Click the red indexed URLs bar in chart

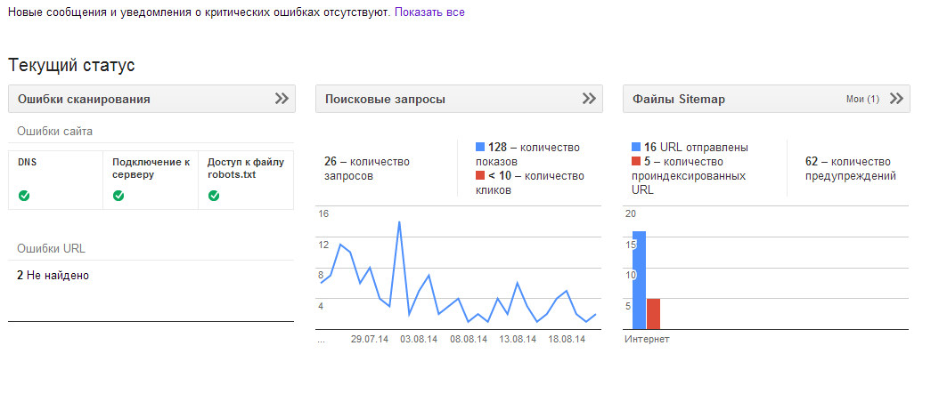coord(653,314)
